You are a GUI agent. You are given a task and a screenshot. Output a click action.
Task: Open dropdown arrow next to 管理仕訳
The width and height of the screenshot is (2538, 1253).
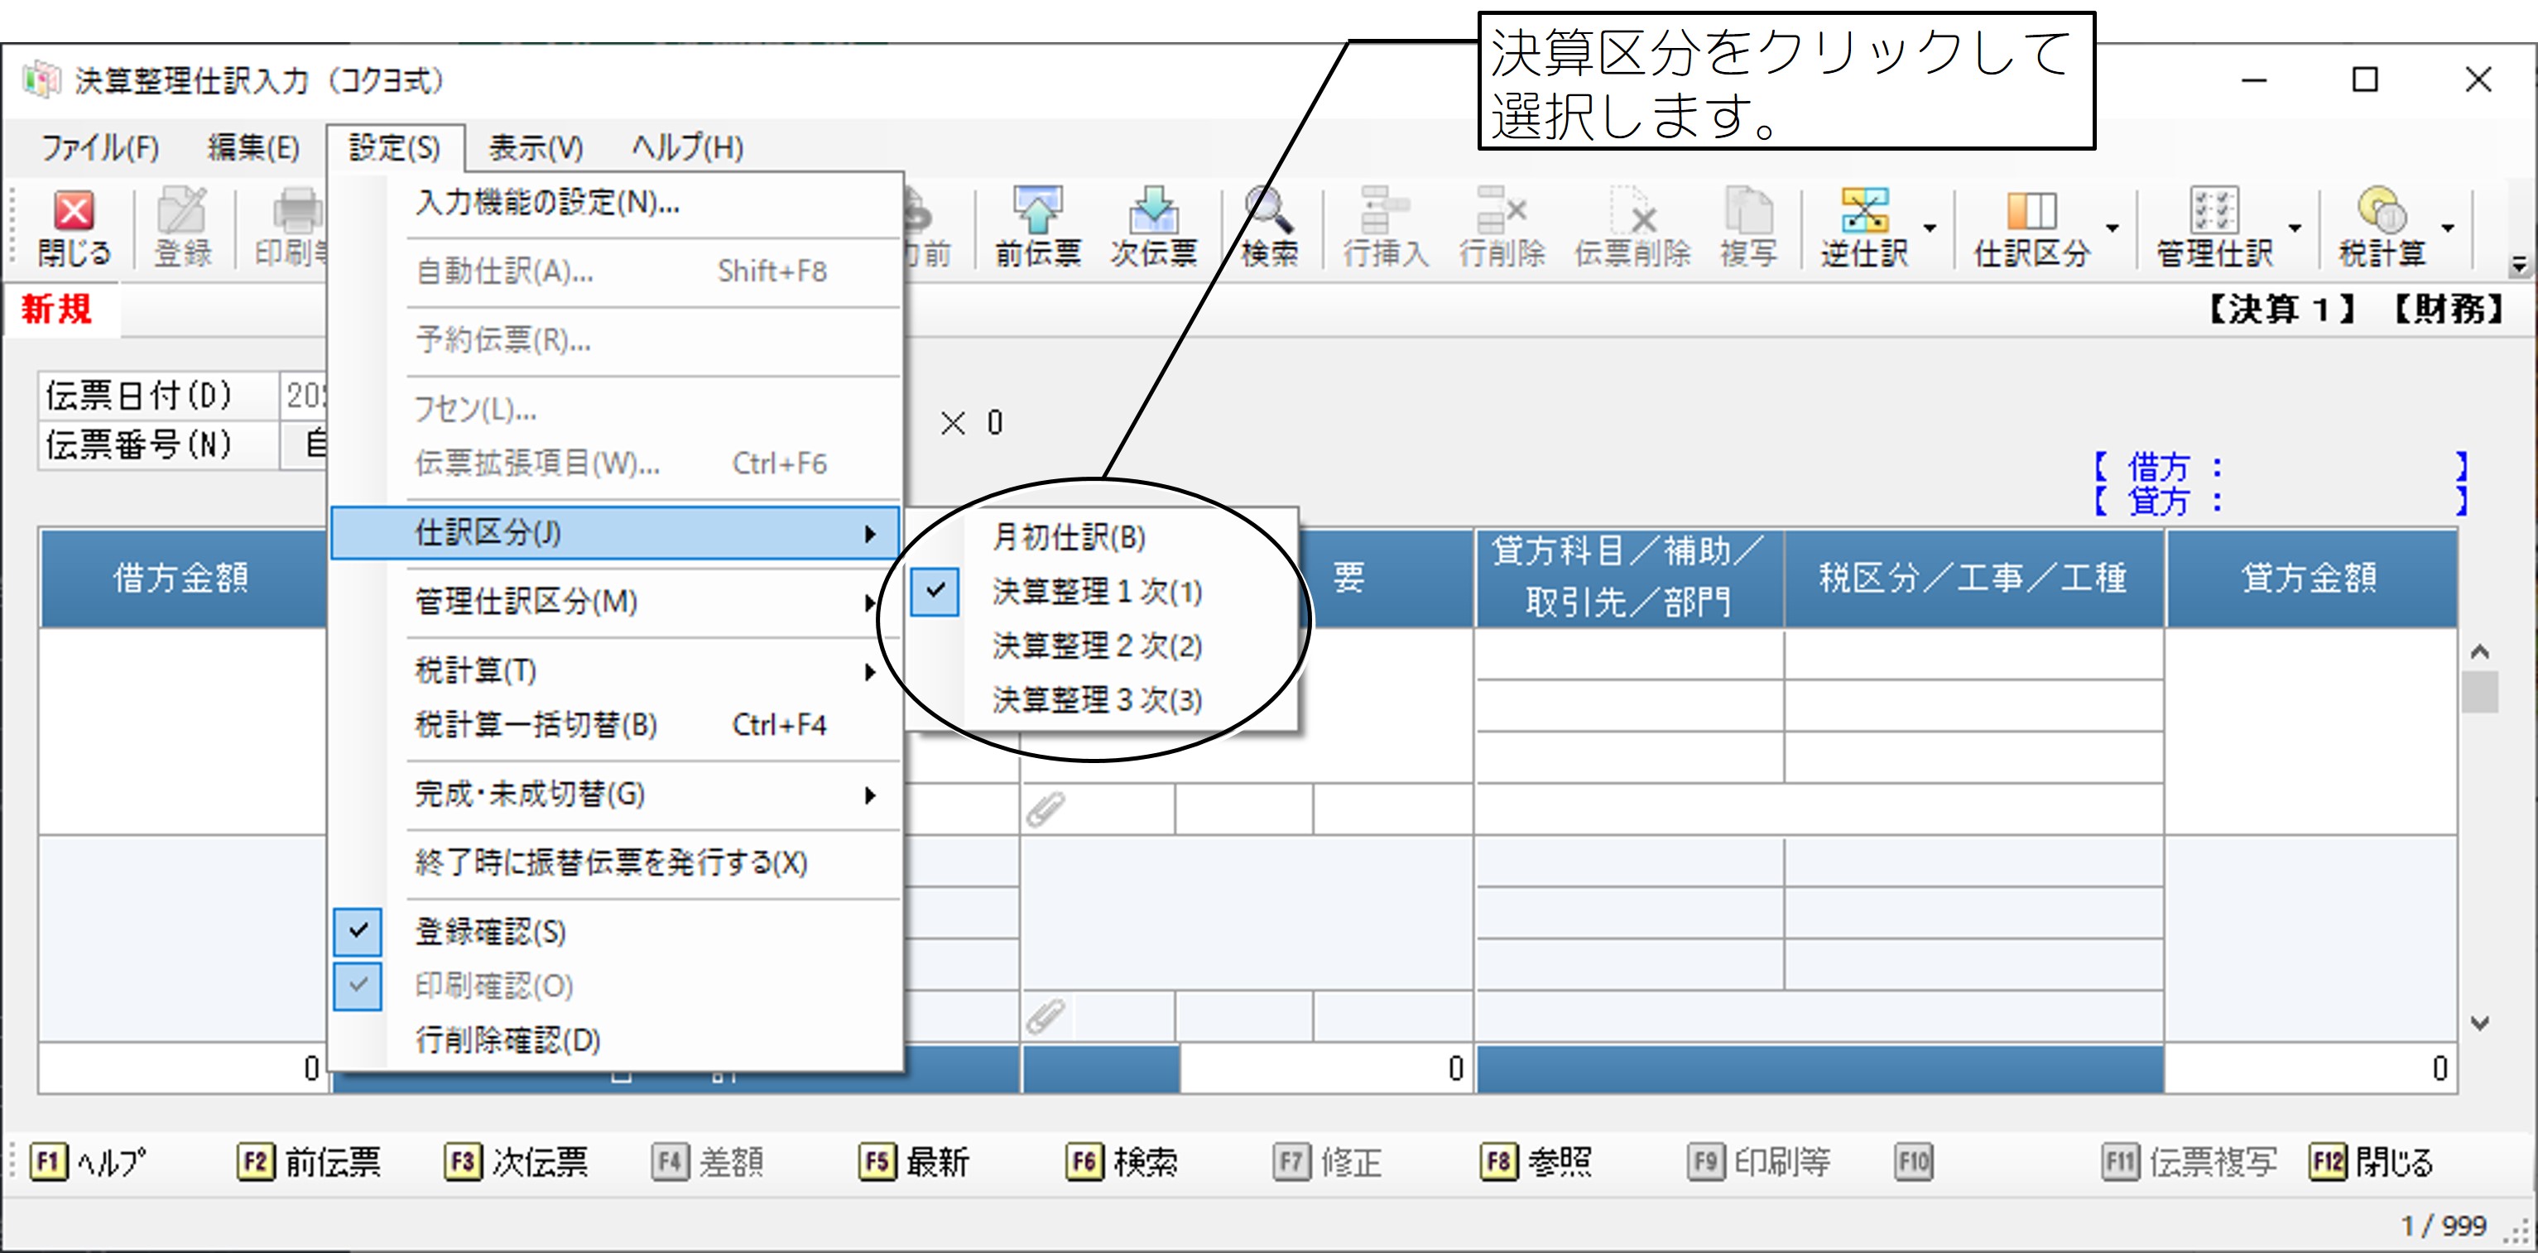(2295, 228)
